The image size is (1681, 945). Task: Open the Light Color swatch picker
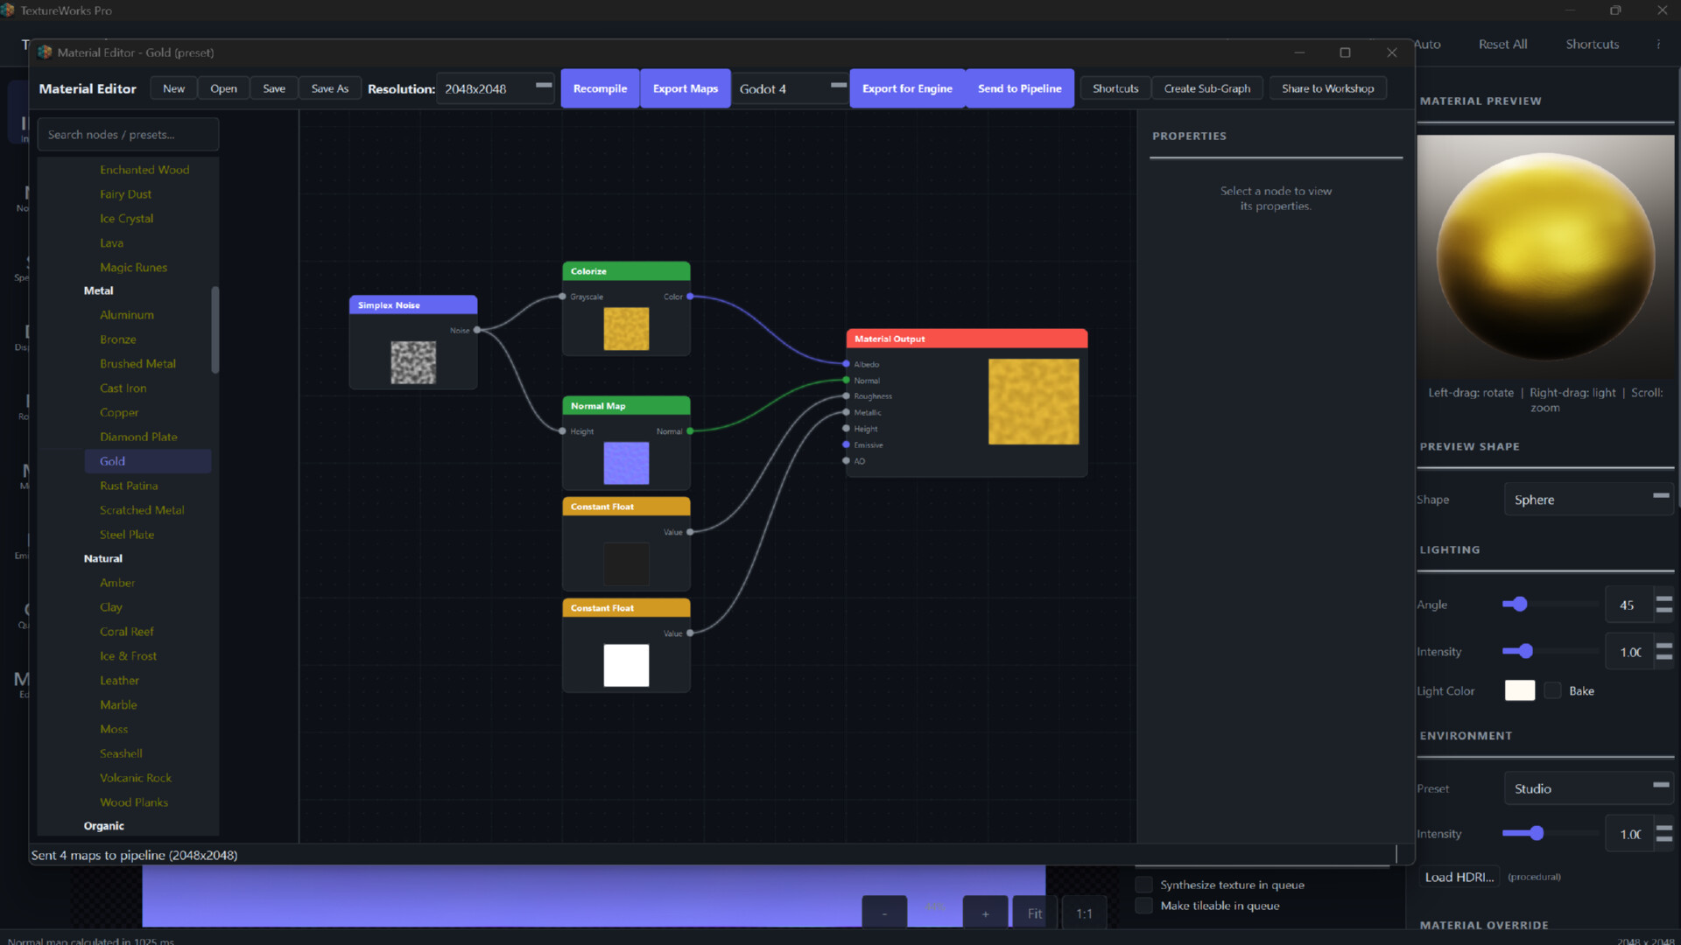(1520, 690)
